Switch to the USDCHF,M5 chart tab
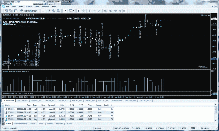Image resolution: width=219 pixels, height=131 pixels. 22,100
